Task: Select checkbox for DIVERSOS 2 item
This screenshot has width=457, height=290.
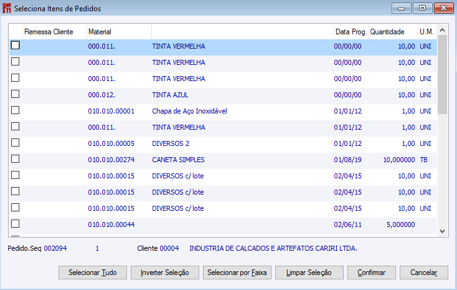Action: tap(15, 143)
